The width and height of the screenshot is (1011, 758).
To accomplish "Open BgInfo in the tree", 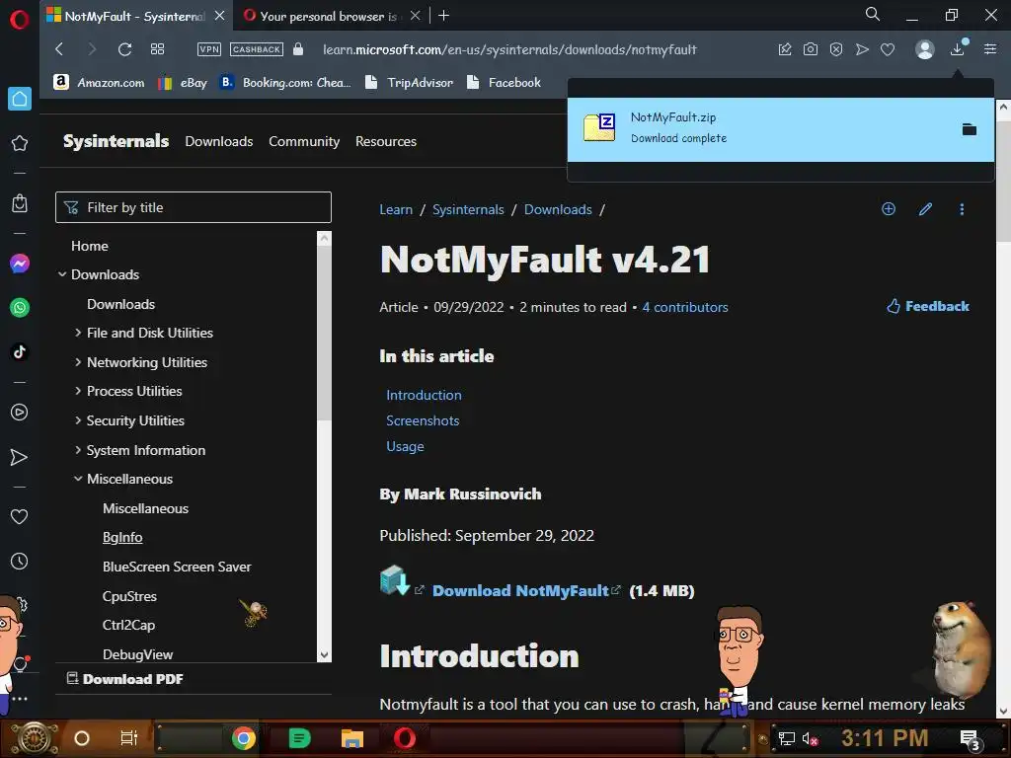I will coord(122,538).
